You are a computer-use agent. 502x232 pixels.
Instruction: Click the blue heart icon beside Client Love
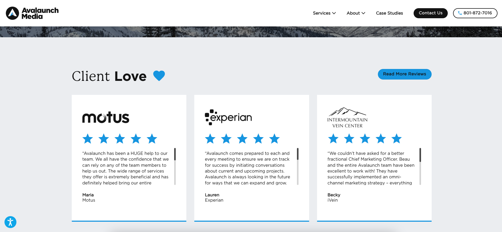point(159,76)
